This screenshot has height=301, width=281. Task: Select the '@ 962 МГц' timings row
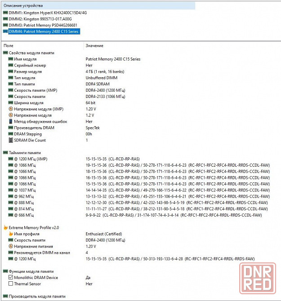pyautogui.click(x=139, y=196)
